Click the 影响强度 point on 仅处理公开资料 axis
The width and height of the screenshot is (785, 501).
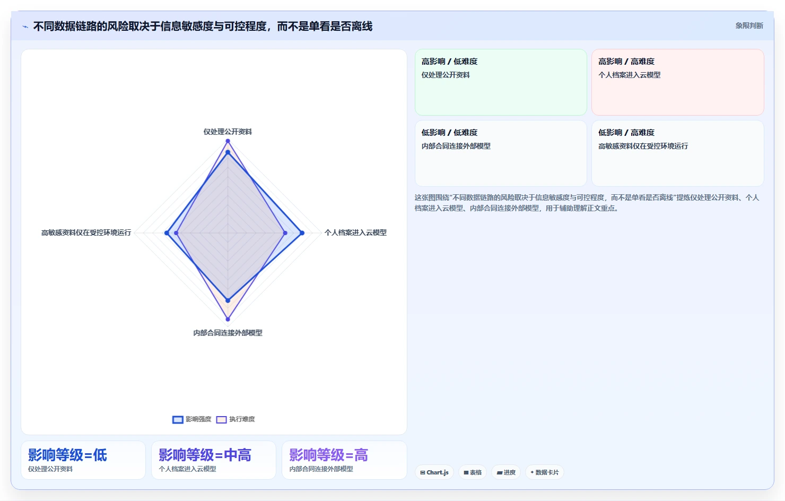click(x=228, y=153)
